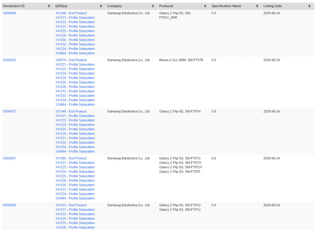Select product Bloom-X ALL NRM, SM-F707B

click(181, 60)
